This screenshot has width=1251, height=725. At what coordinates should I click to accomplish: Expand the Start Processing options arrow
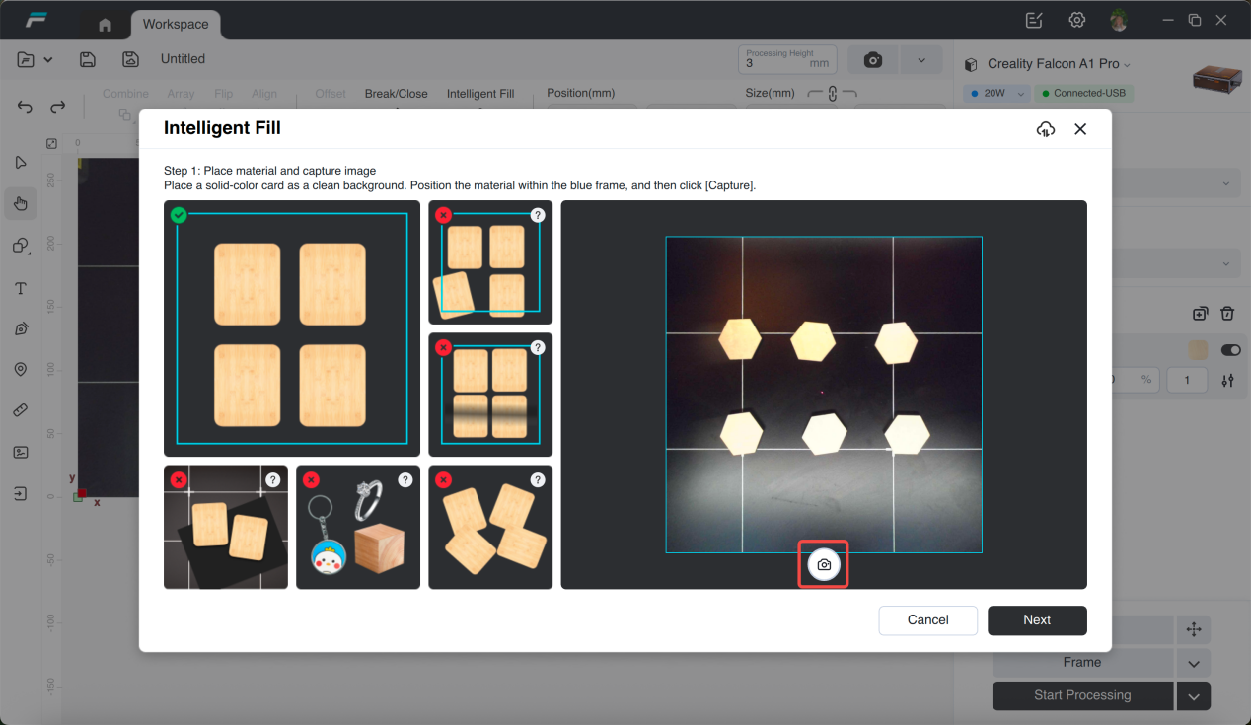point(1194,696)
